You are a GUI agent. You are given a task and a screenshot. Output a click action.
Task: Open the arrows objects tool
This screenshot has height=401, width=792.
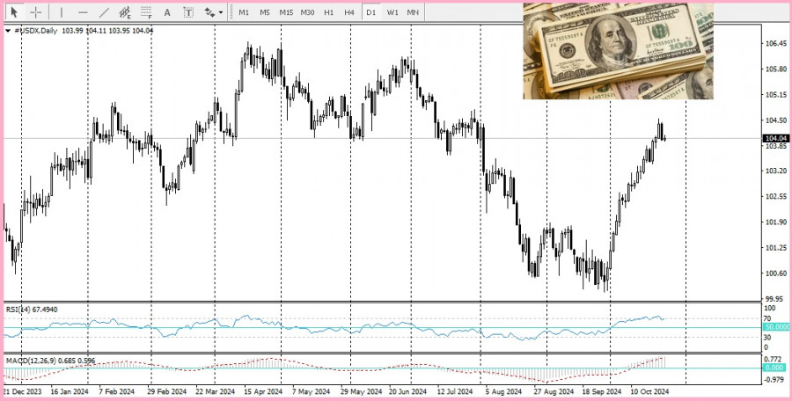[209, 12]
